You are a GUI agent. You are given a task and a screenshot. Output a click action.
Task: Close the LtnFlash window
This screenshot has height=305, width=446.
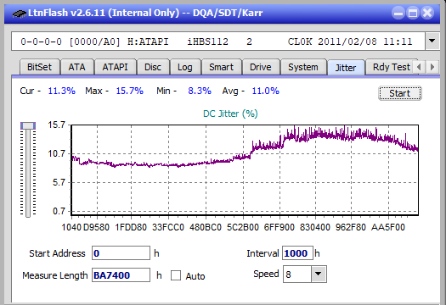[x=427, y=13]
